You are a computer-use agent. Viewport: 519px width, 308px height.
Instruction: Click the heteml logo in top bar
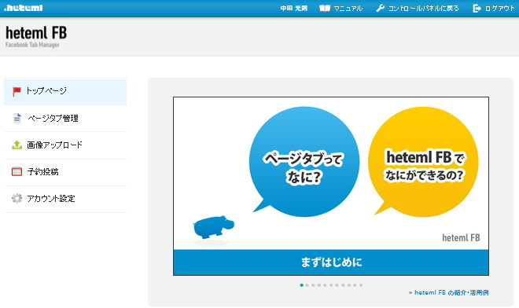[x=23, y=8]
